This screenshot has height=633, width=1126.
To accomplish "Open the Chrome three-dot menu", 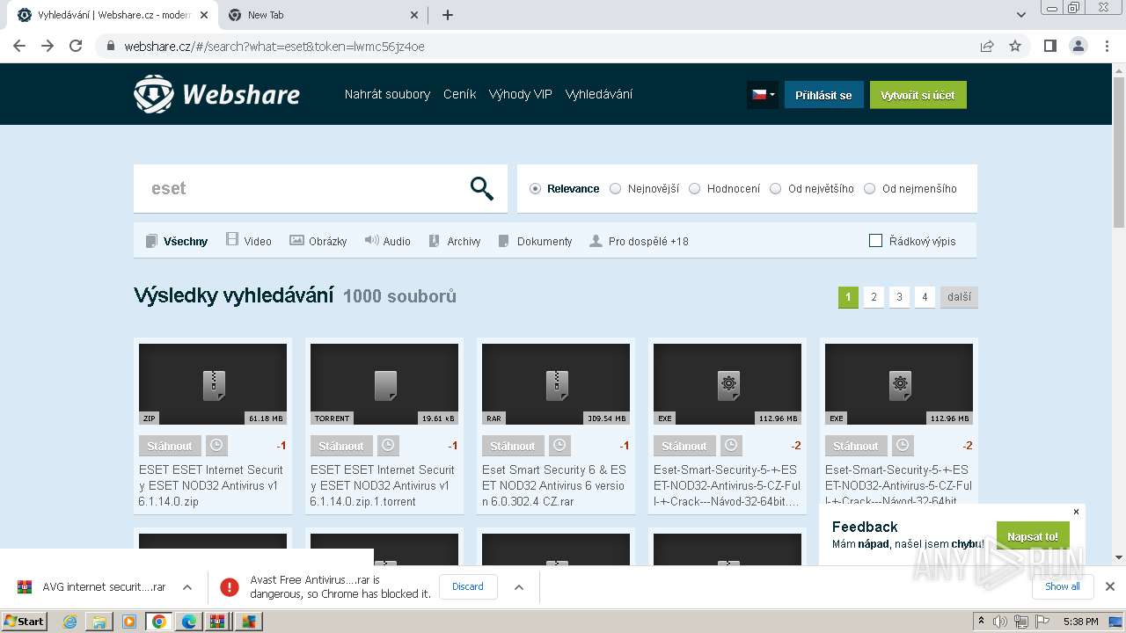I will [1107, 46].
